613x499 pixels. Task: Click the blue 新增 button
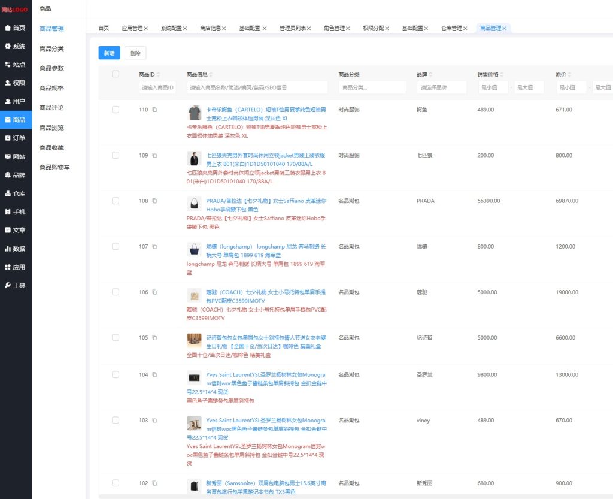point(109,53)
